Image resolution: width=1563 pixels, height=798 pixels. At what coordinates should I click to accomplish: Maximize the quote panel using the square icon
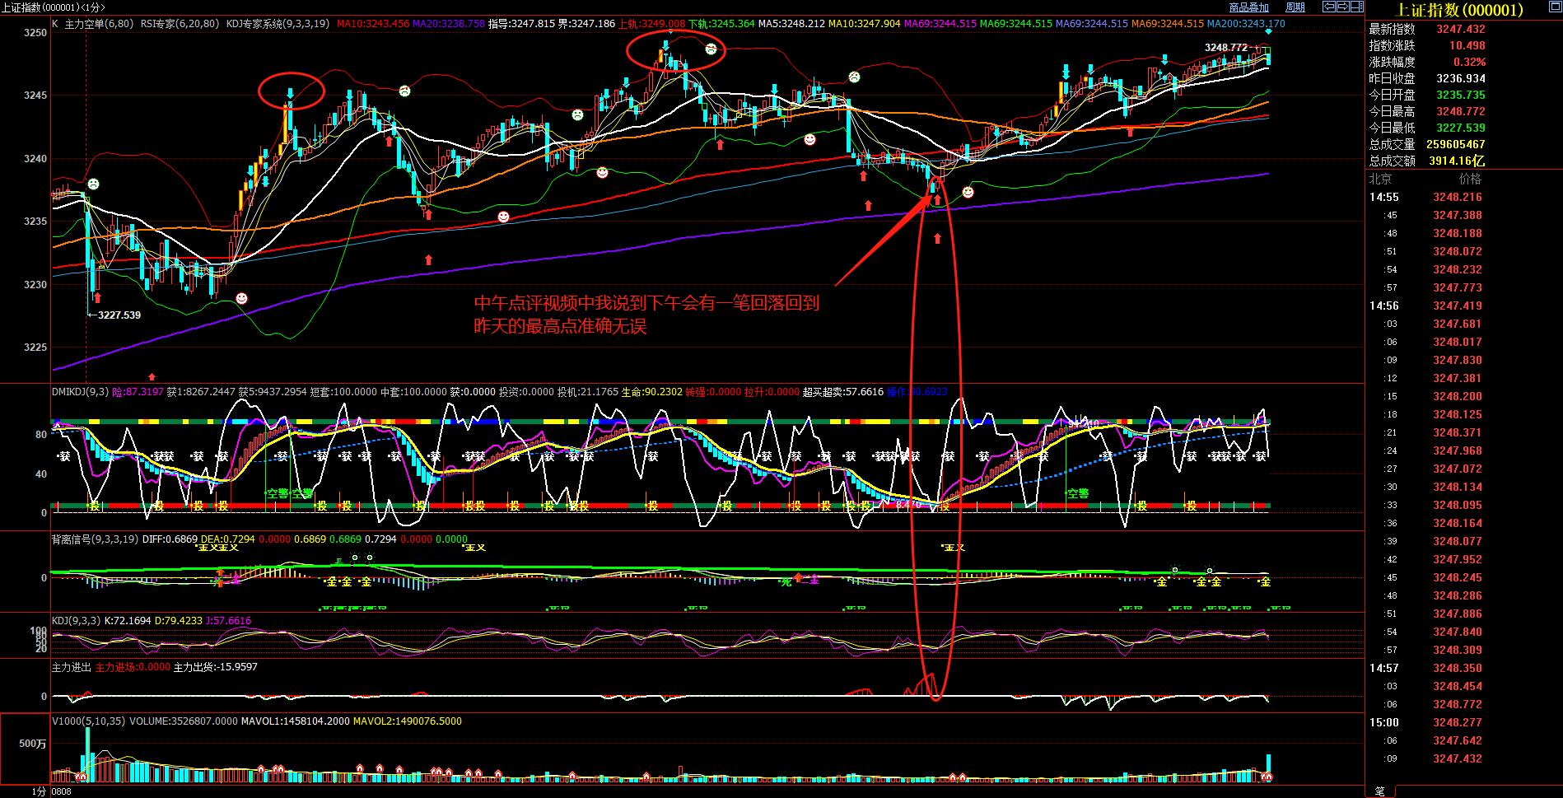coord(1556,7)
